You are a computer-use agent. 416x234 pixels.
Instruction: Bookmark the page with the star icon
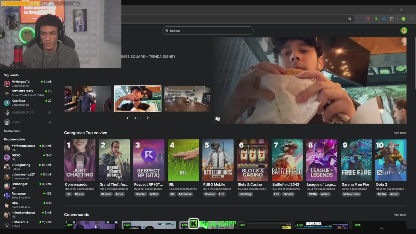pos(350,19)
